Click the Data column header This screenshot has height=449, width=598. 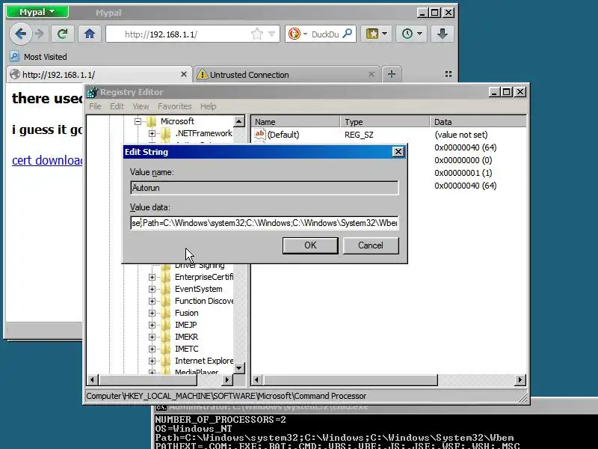tap(478, 122)
